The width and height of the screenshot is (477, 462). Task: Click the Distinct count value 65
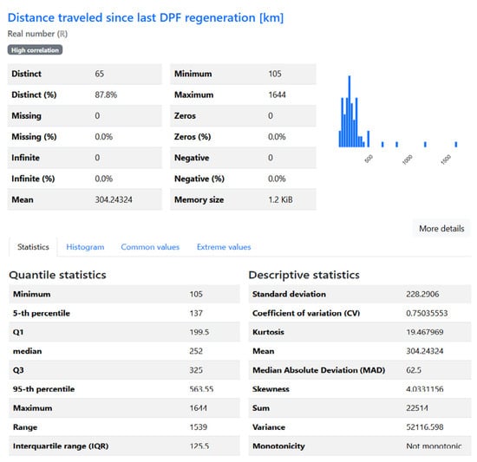(x=99, y=74)
